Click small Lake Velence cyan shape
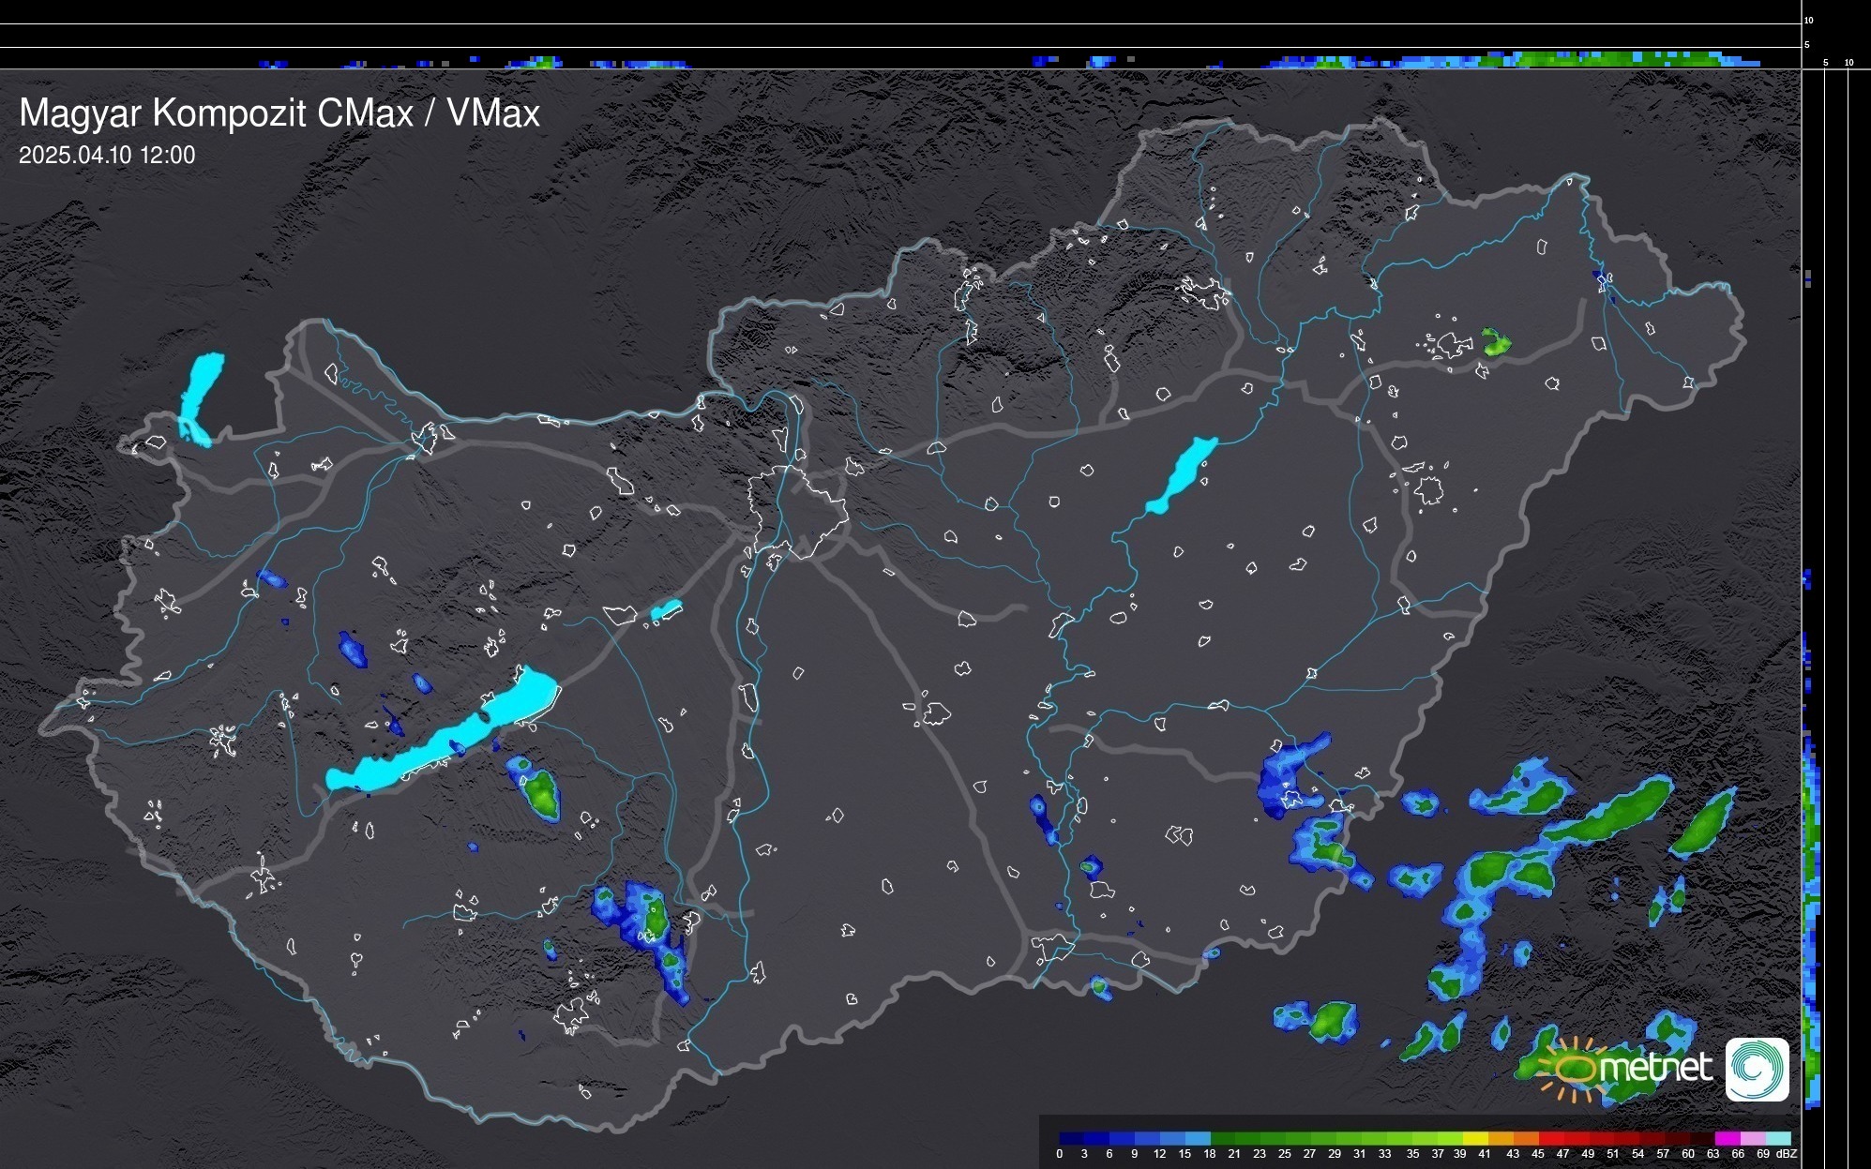 click(x=666, y=610)
